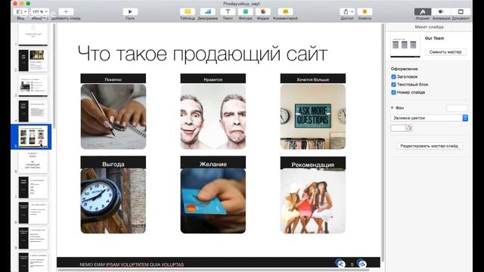The width and height of the screenshot is (484, 272).
Task: Select the Нравится label box
Action: point(213,79)
